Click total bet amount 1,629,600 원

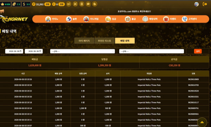(35, 65)
